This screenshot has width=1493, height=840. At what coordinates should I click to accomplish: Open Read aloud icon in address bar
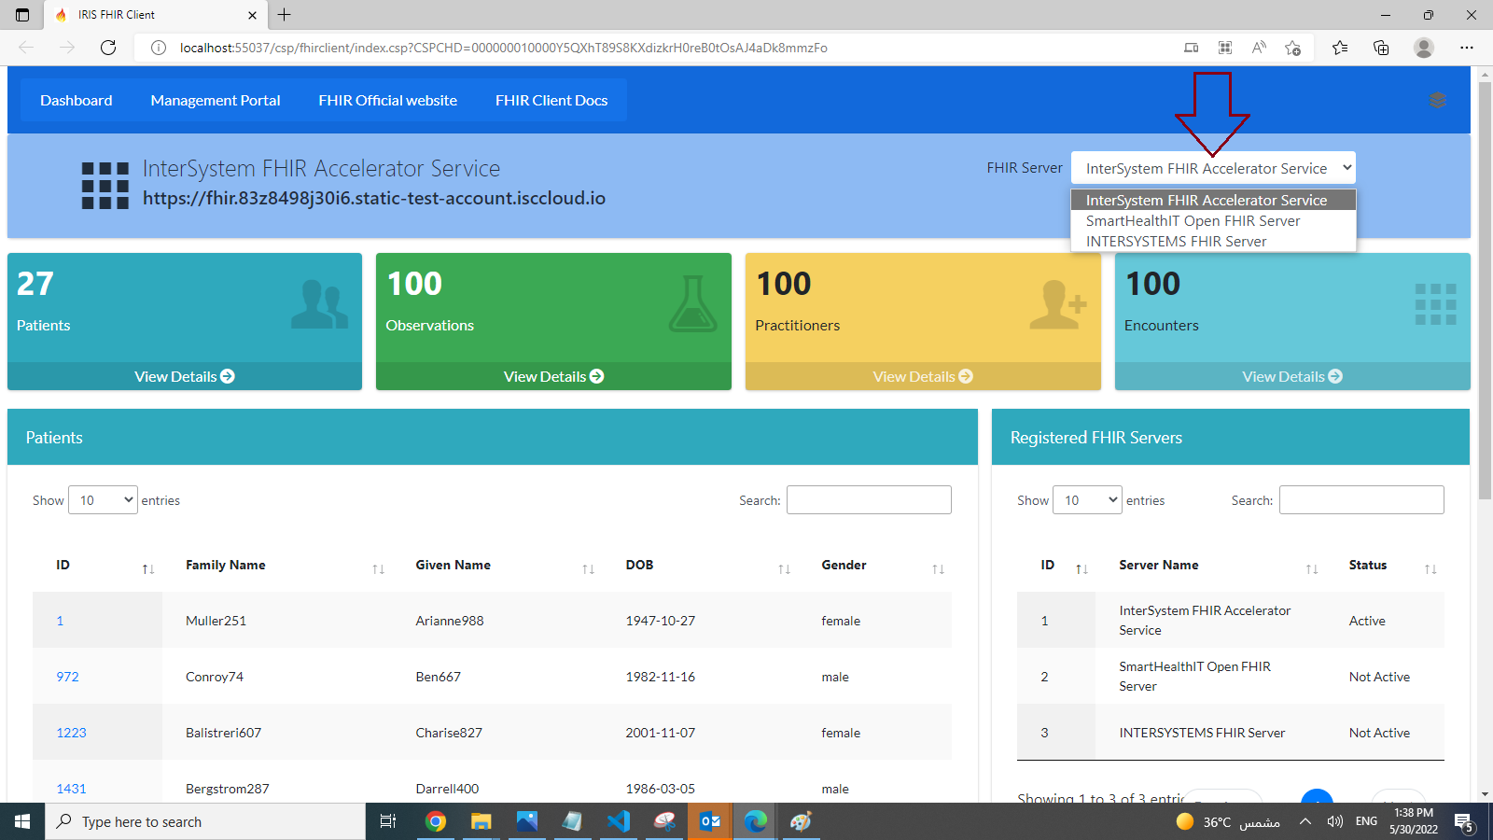click(x=1259, y=48)
